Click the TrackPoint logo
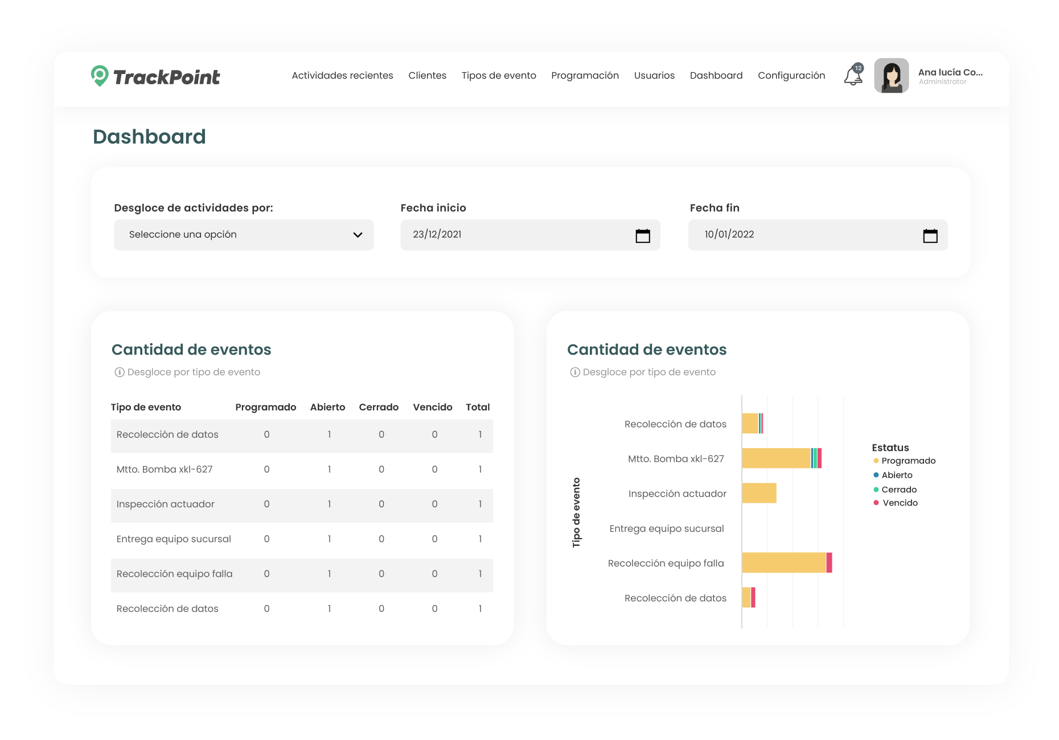The width and height of the screenshot is (1059, 740). 155,76
